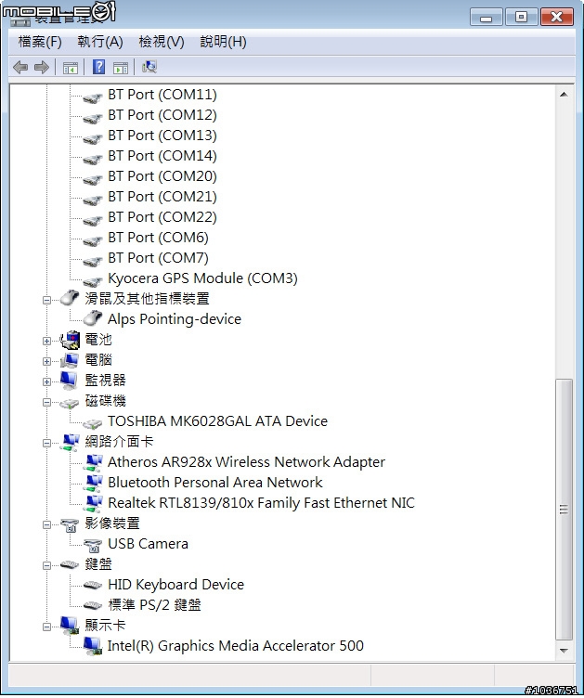Select BT Port (COM20) entry
584x698 pixels.
pyautogui.click(x=162, y=176)
